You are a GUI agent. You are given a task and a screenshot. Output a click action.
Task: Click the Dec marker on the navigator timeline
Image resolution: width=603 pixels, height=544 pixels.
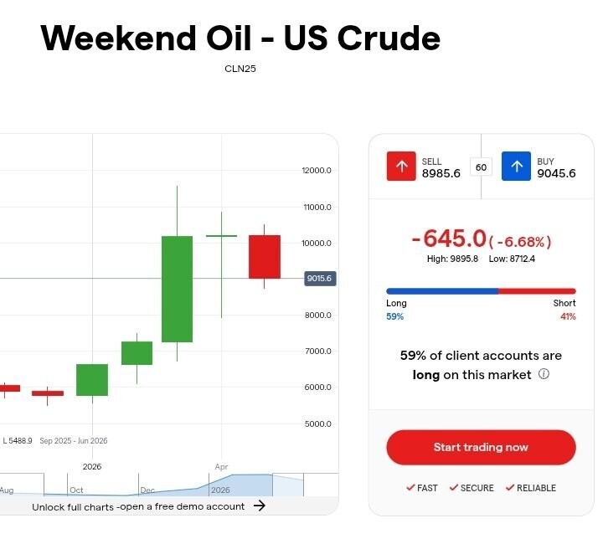(147, 490)
